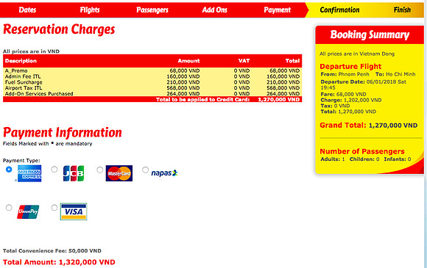Click the VAT column header

click(244, 61)
